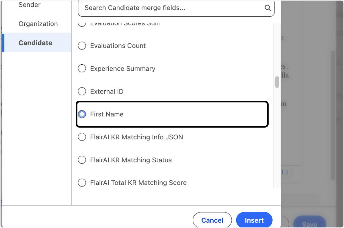Click the merge field list scrollbar thumb
Viewport: 344px width, 228px height.
[277, 82]
